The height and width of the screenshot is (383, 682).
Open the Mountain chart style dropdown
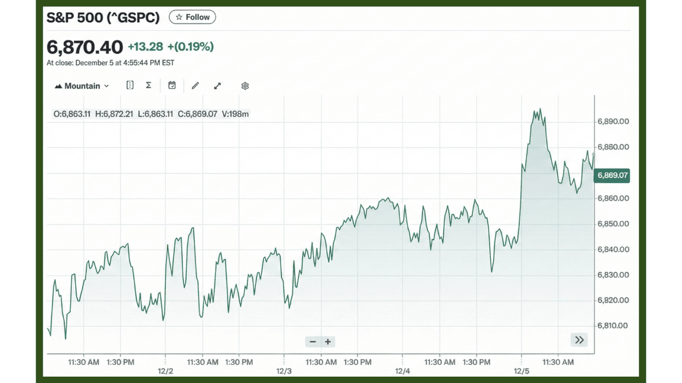click(106, 86)
